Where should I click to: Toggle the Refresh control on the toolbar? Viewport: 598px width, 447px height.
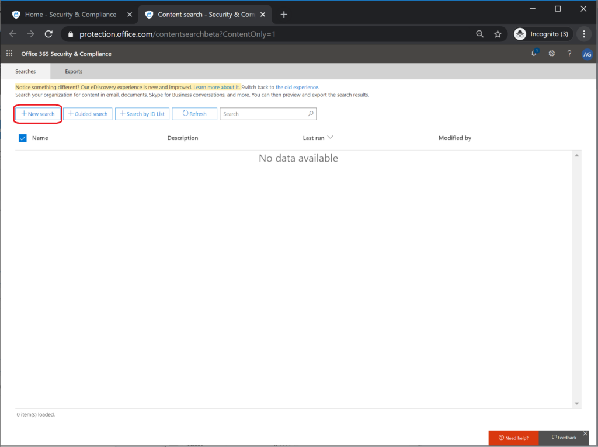click(x=194, y=113)
